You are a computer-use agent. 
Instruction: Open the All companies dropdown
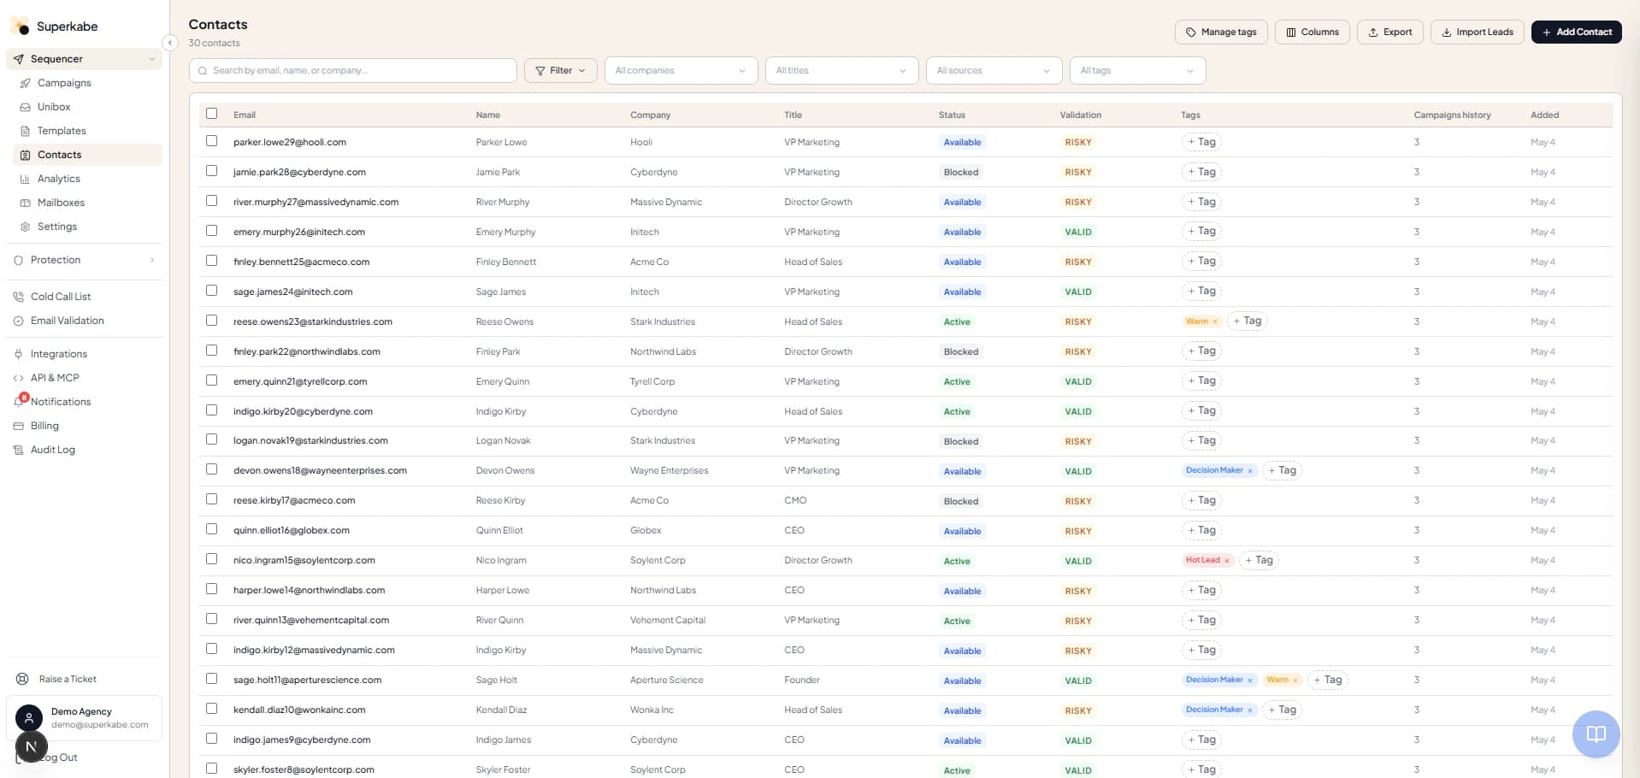tap(681, 70)
